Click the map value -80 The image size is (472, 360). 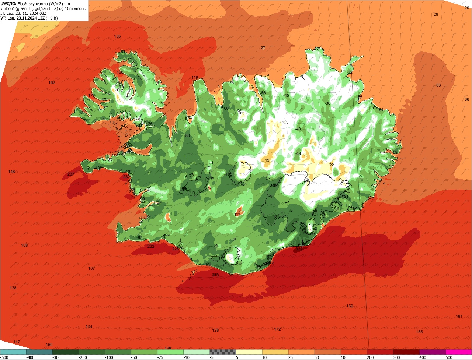click(187, 135)
